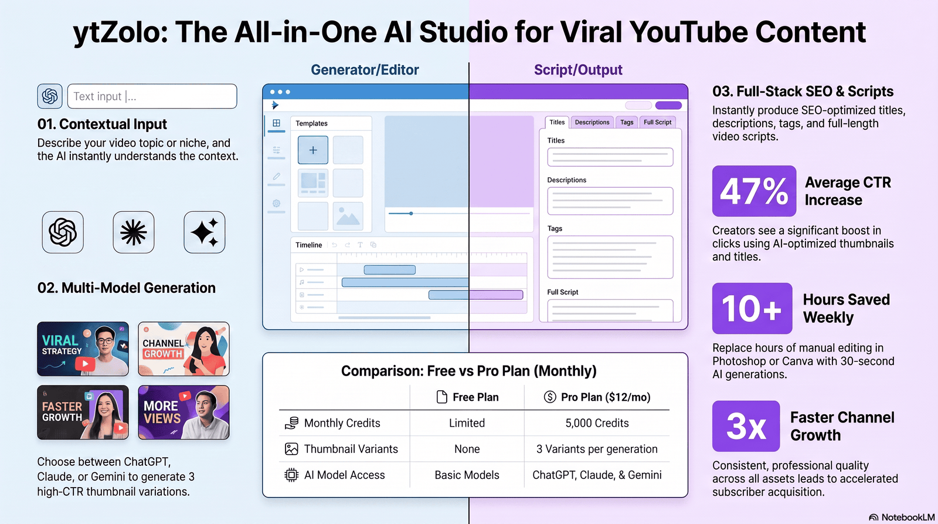Open the templates grid sidebar icon

276,123
